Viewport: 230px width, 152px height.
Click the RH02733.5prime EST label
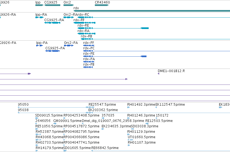pos(49,143)
